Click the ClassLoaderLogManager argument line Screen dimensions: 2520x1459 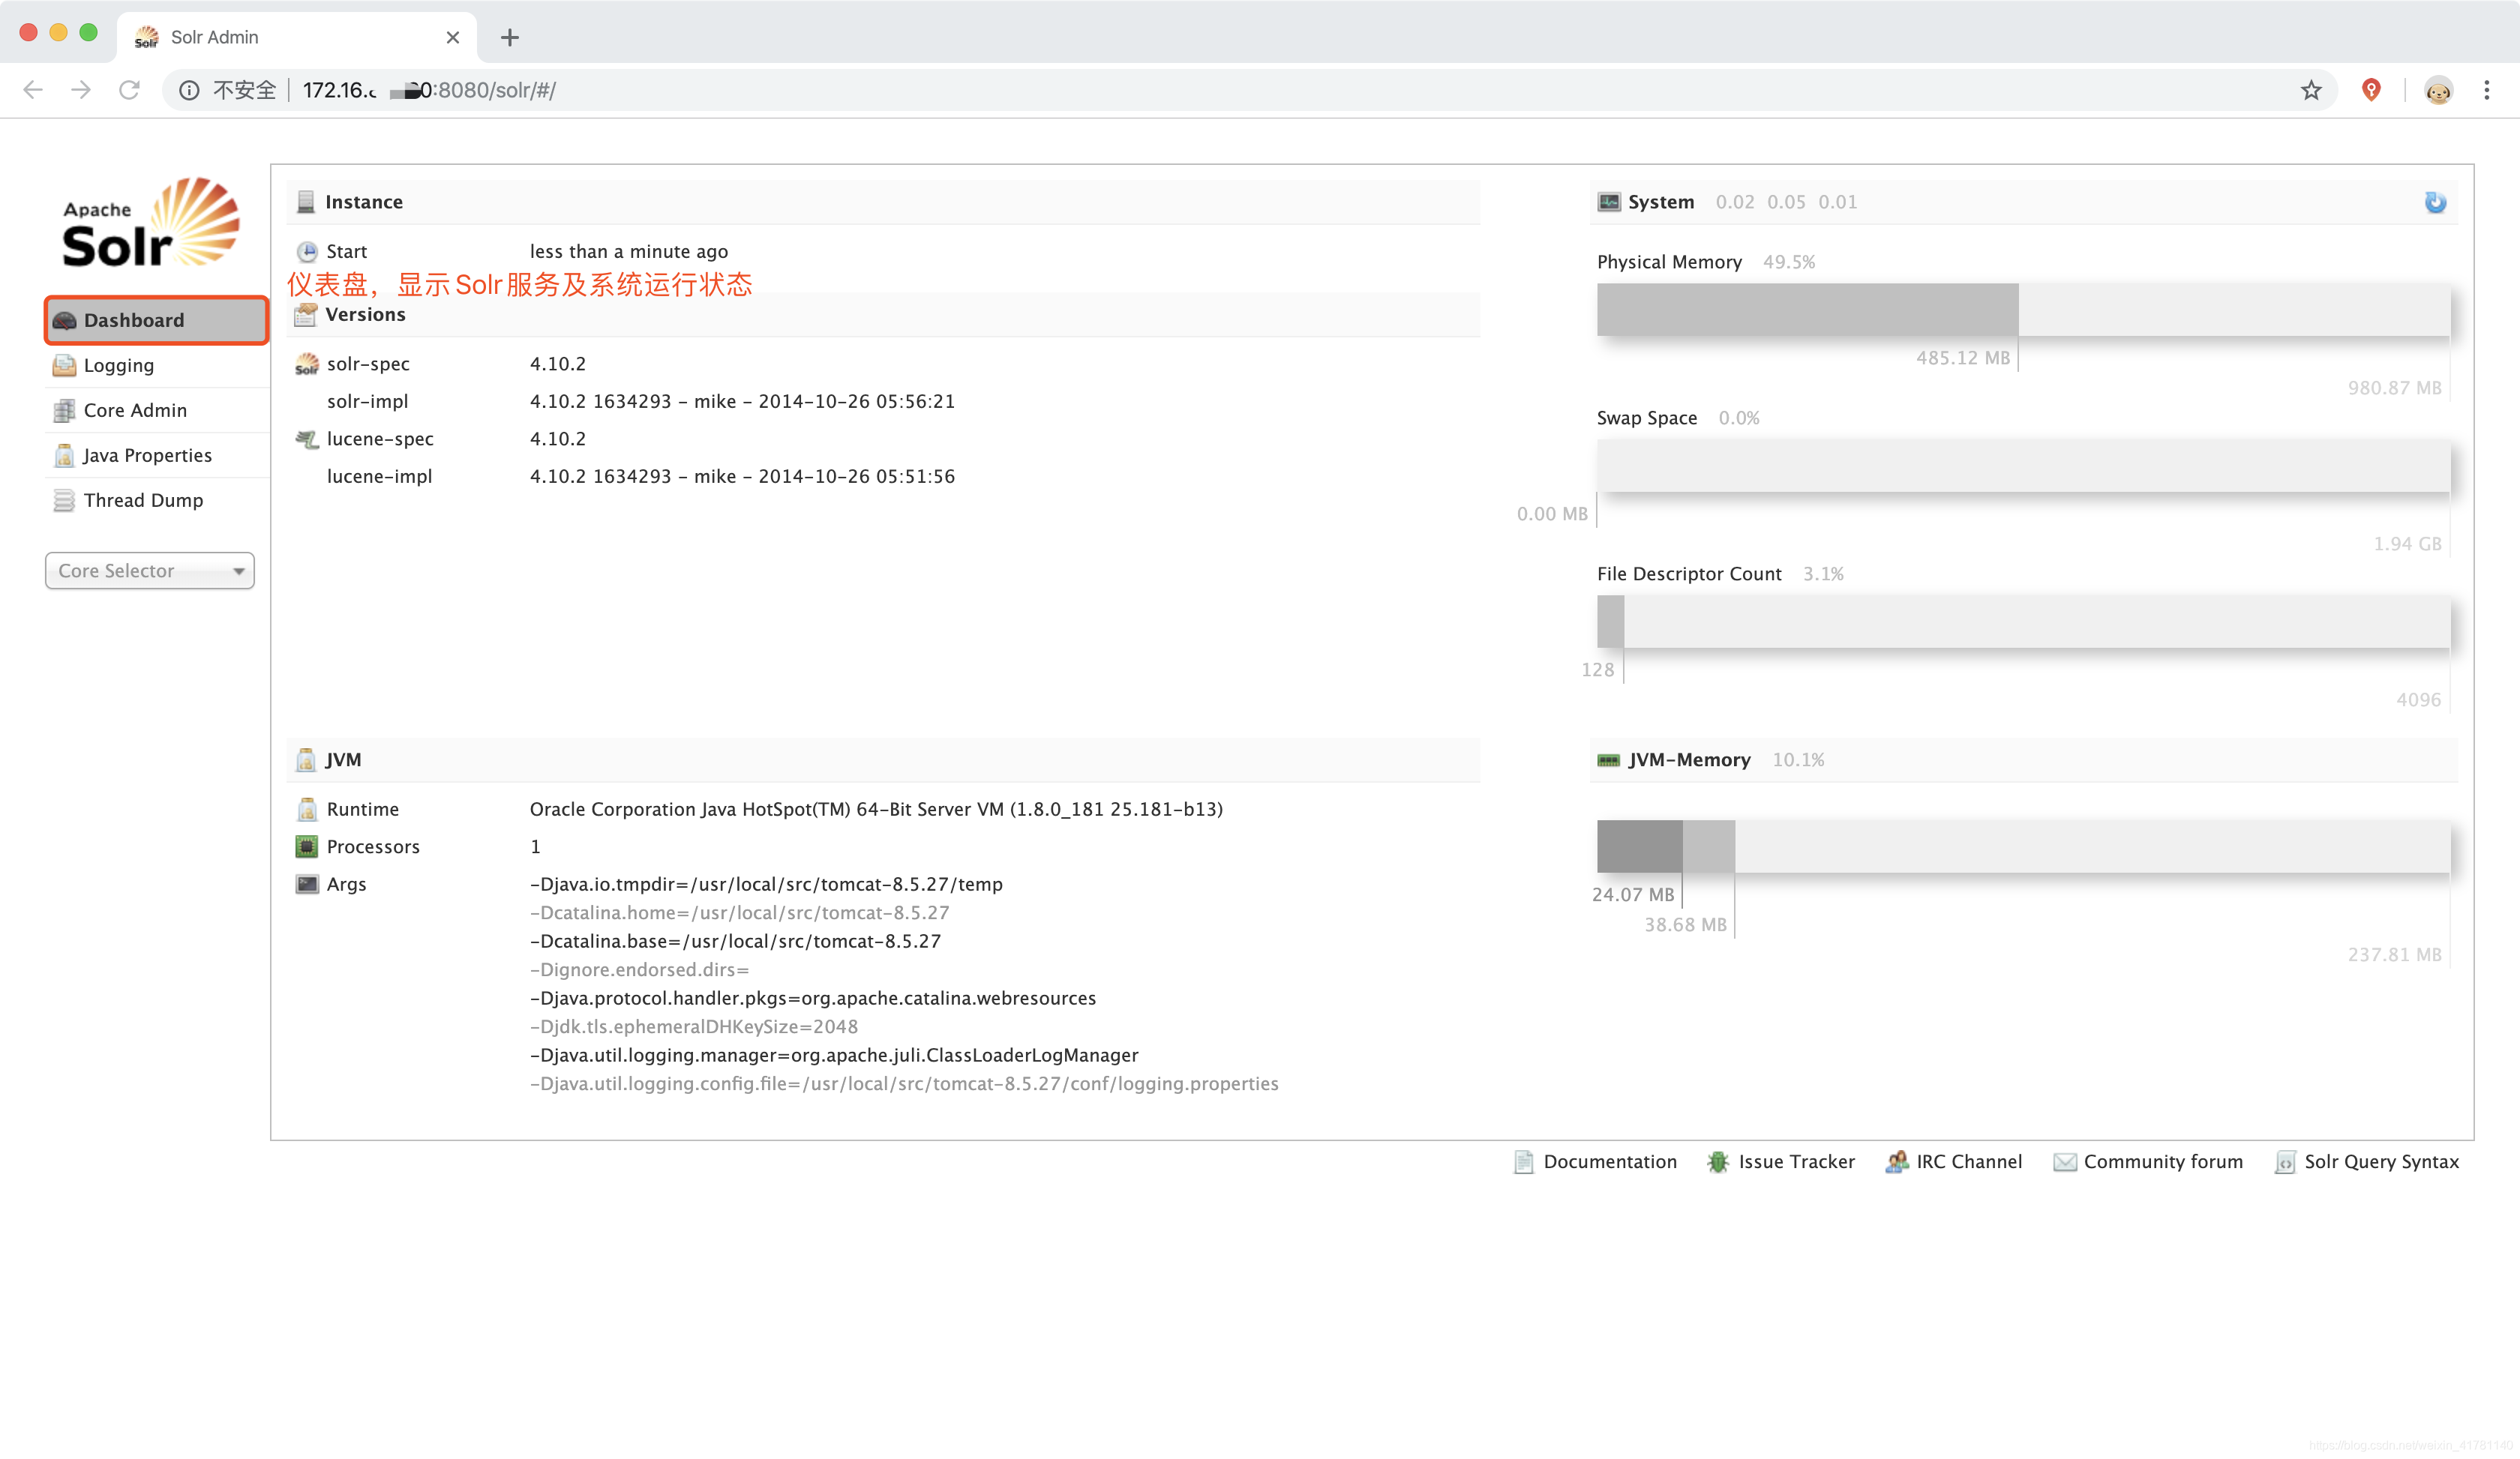click(834, 1056)
